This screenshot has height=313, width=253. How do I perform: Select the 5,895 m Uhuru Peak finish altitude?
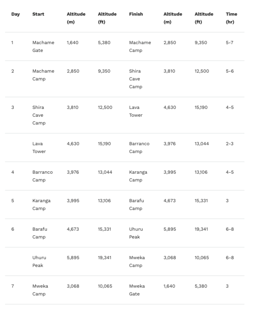(170, 229)
